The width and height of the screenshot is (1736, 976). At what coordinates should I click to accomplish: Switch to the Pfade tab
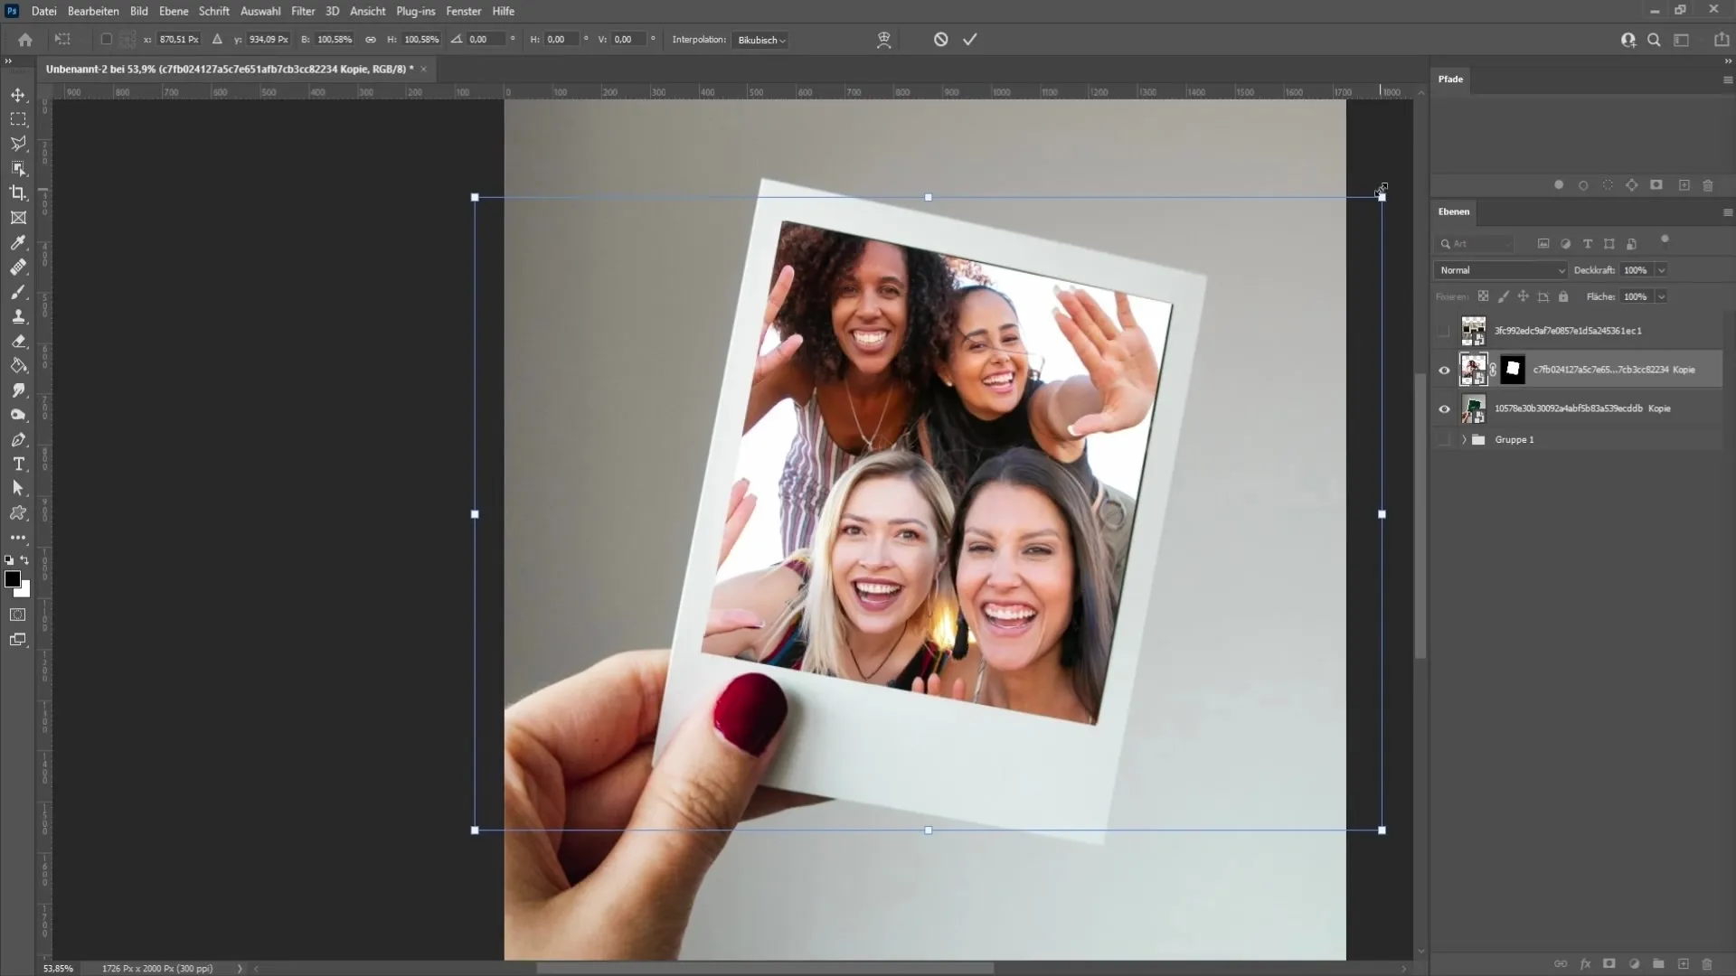(x=1450, y=80)
